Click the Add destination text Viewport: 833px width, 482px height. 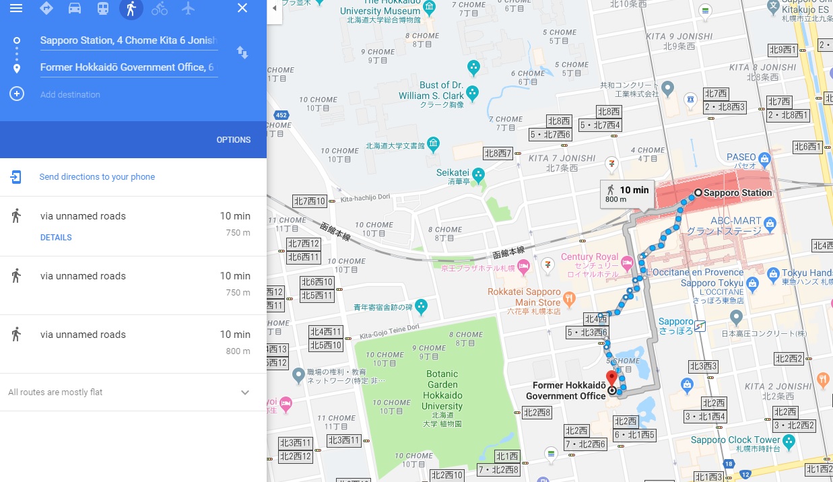pyautogui.click(x=70, y=95)
